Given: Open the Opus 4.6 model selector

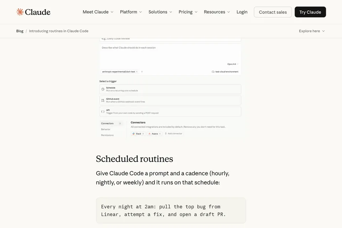Looking at the screenshot, I should [x=232, y=64].
